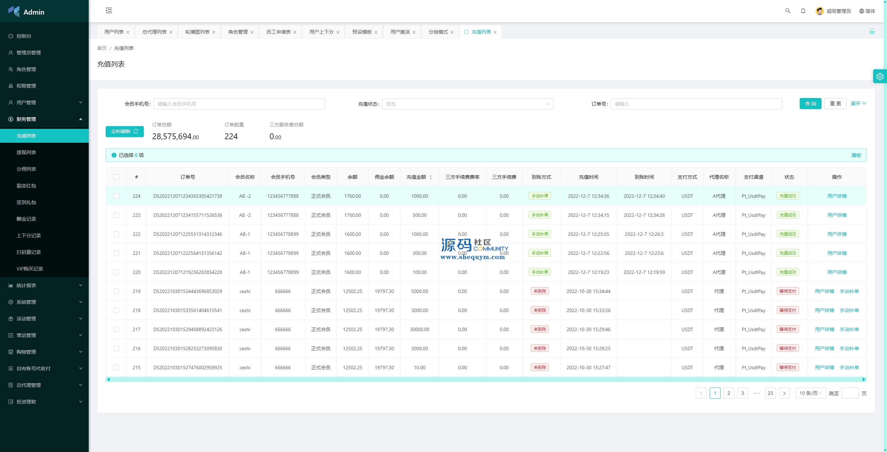
Task: Close the 用户列表 tab with X
Action: click(x=128, y=32)
